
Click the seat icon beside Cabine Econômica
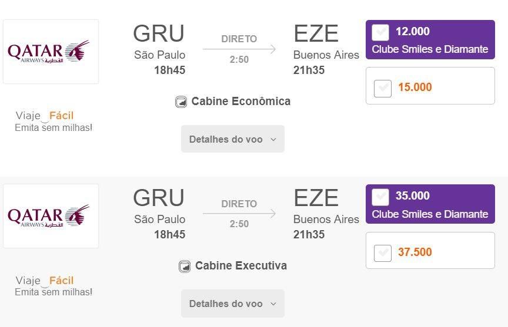click(x=181, y=102)
